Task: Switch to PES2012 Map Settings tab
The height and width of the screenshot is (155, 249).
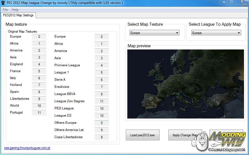Action: pyautogui.click(x=18, y=15)
